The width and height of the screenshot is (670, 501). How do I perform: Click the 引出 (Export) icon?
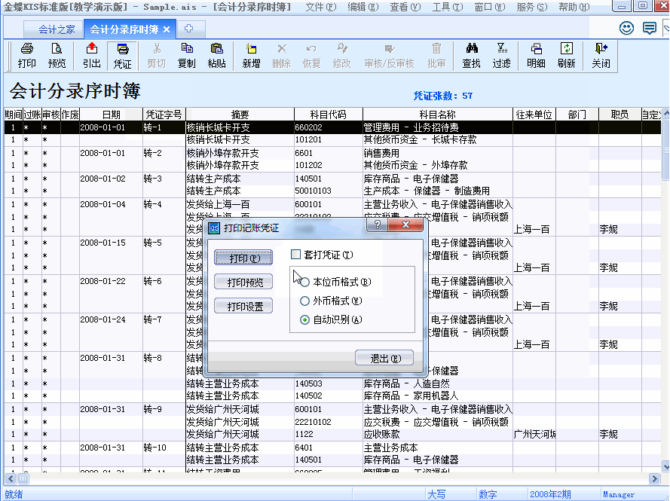91,57
